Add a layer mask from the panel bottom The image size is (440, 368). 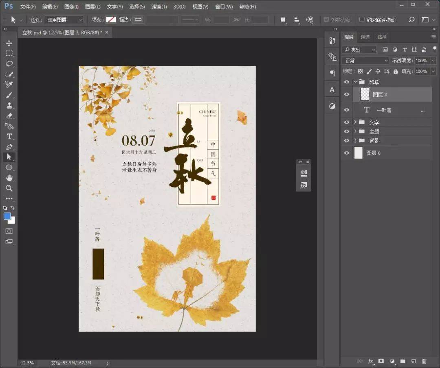(381, 361)
